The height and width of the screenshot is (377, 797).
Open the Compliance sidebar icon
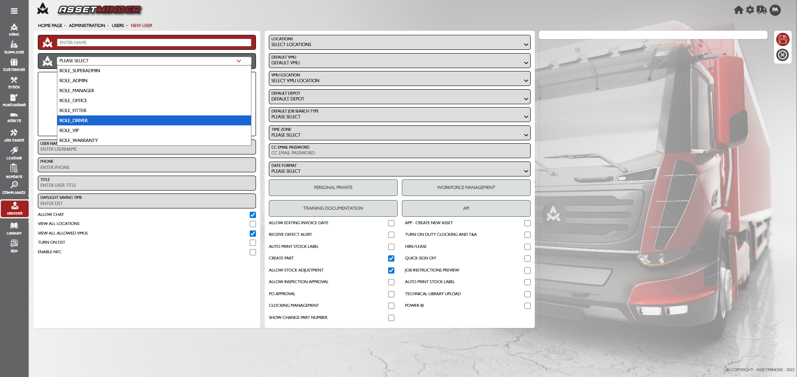pyautogui.click(x=14, y=188)
